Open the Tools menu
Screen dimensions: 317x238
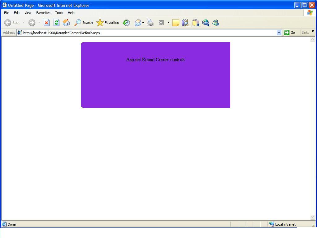point(59,13)
